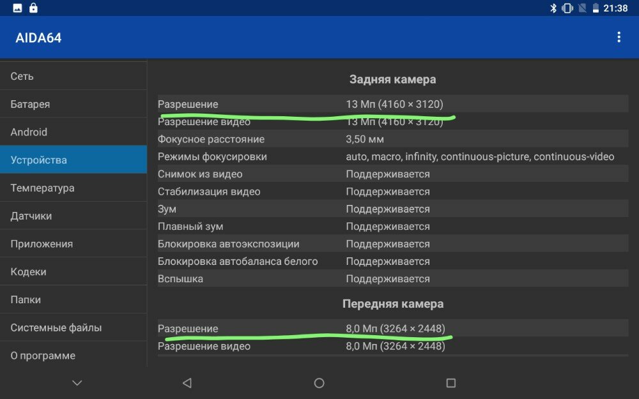
Task: Tap the Вспышка row label
Action: (181, 279)
